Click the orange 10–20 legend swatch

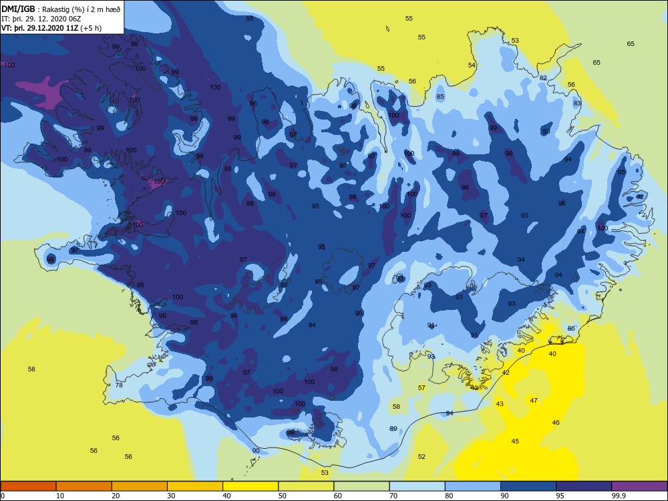[84, 486]
